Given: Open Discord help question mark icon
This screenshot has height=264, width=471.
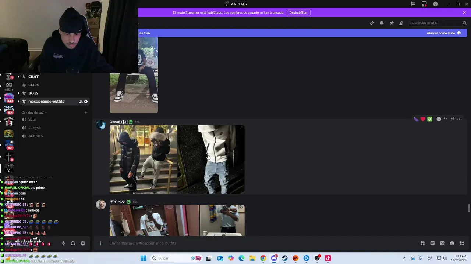Looking at the screenshot, I should click(435, 4).
